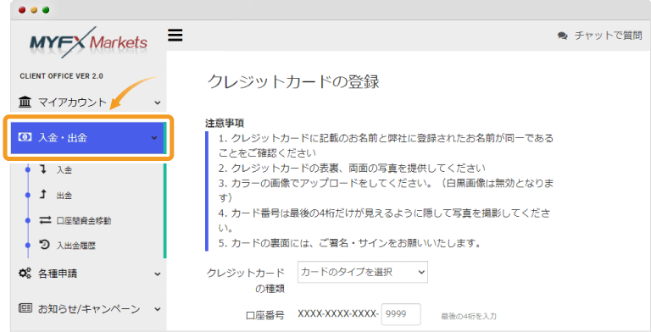
Task: Click the クレジットカードの種類 label
Action: click(x=245, y=280)
